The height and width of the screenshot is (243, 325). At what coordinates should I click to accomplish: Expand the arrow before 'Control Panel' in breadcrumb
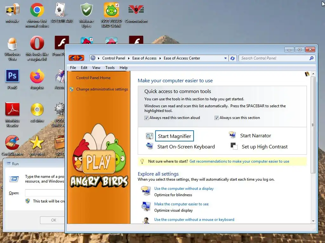pyautogui.click(x=98, y=58)
